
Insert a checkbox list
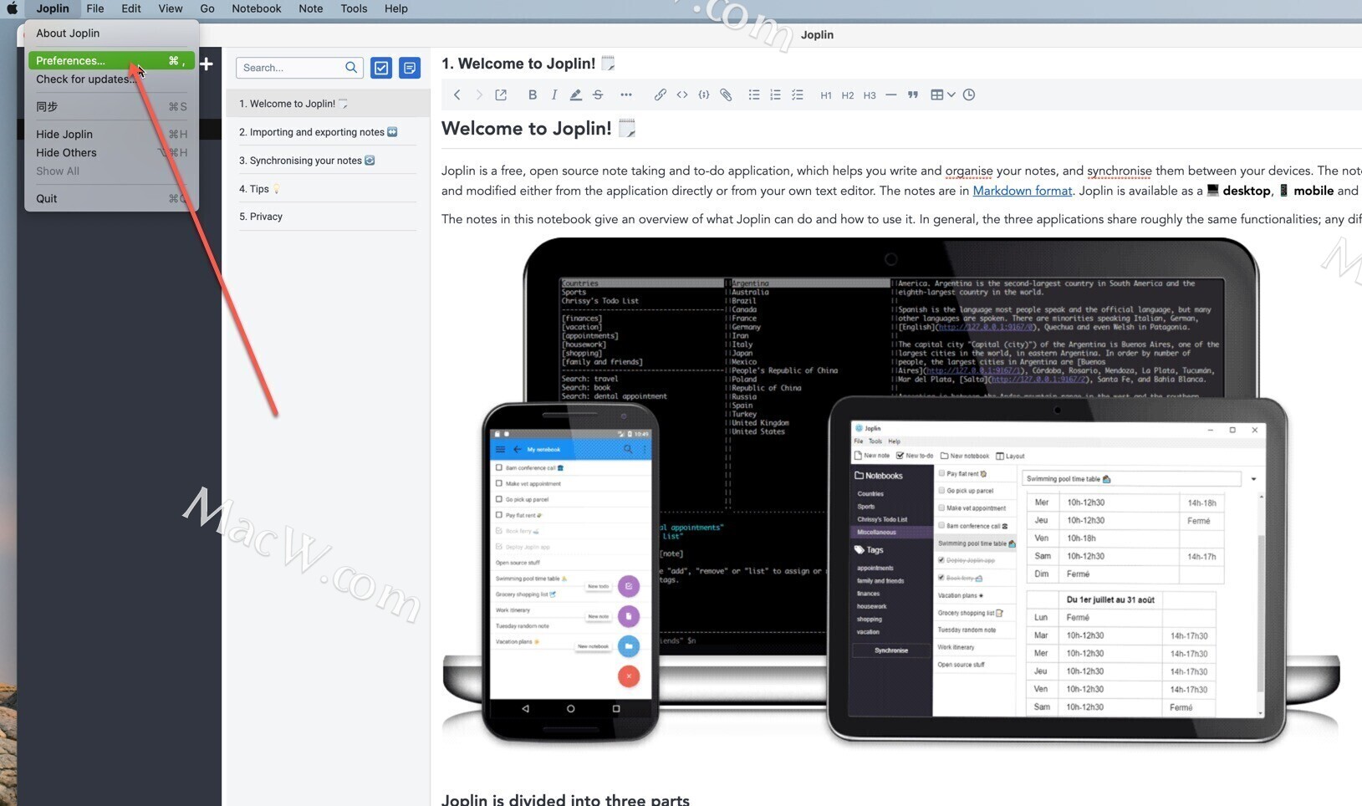coord(798,95)
